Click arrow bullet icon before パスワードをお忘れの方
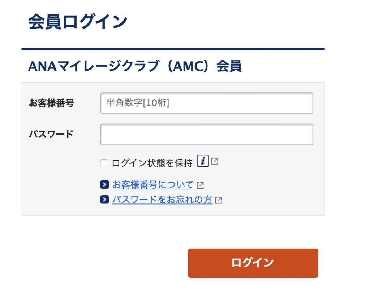Image resolution: width=370 pixels, height=298 pixels. point(104,199)
